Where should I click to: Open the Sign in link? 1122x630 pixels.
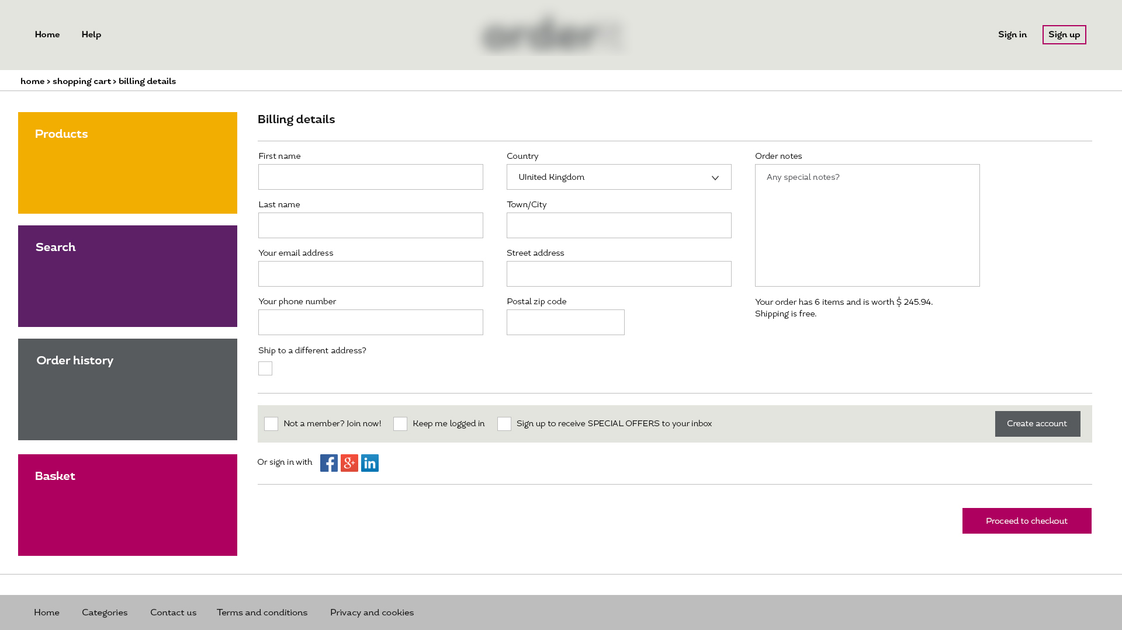point(1012,35)
